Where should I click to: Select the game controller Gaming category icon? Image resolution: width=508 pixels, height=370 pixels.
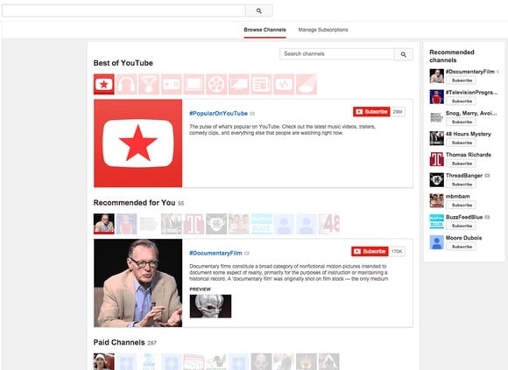(172, 84)
